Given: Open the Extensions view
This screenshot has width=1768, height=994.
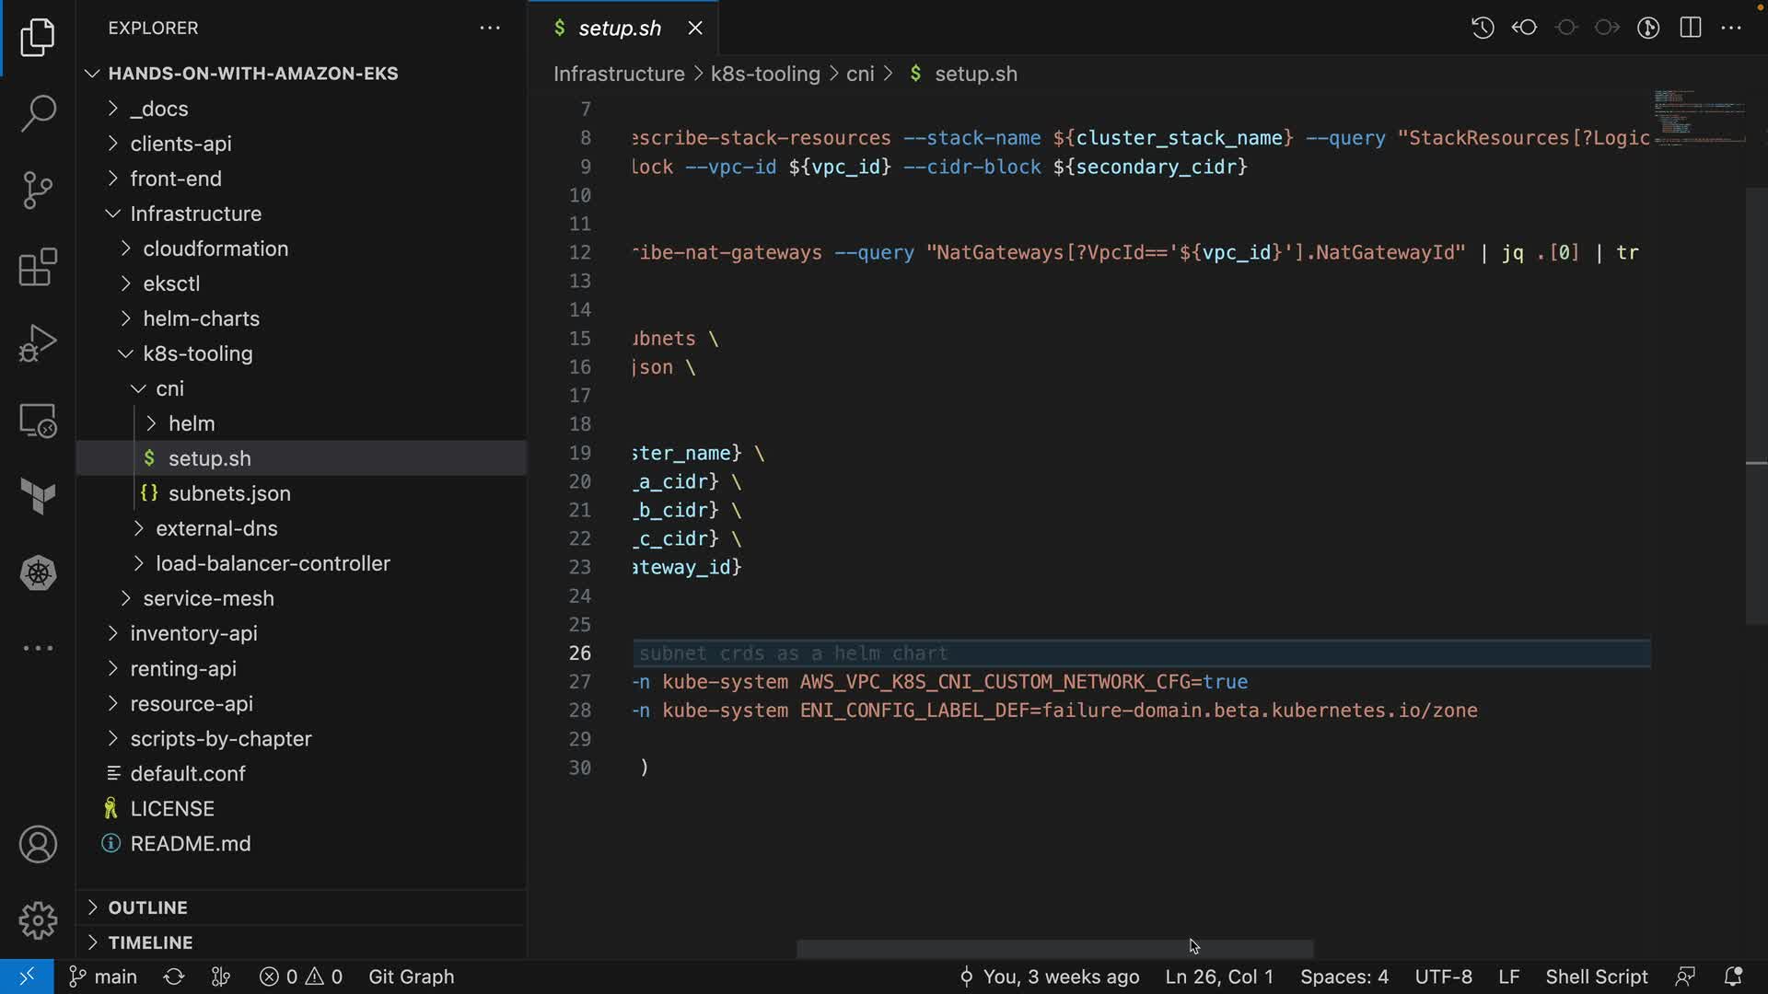Looking at the screenshot, I should tap(38, 268).
